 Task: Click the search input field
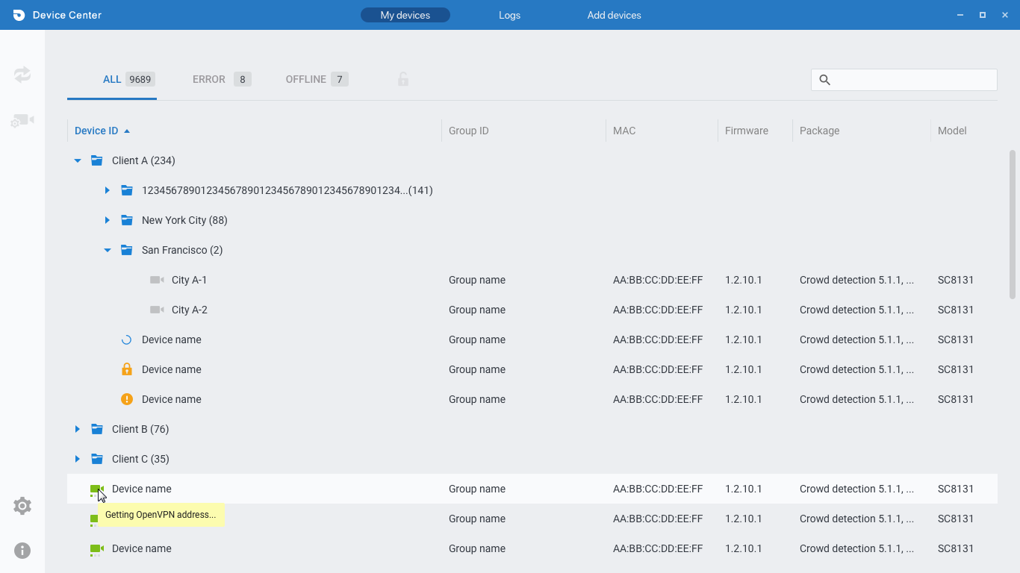pyautogui.click(x=912, y=80)
